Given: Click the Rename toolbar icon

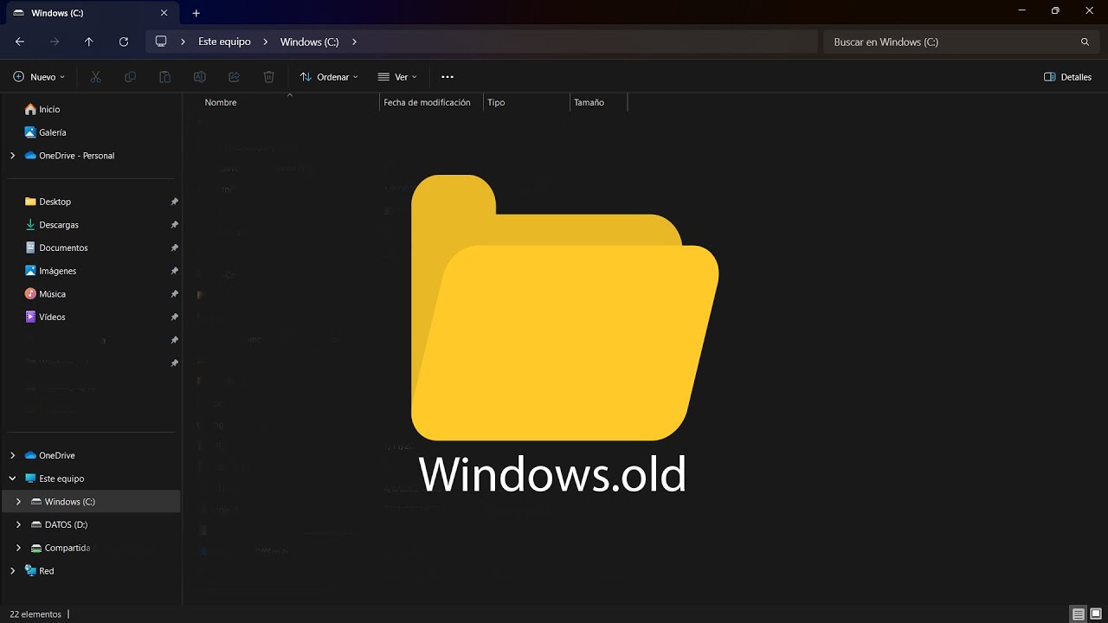Looking at the screenshot, I should click(x=200, y=77).
